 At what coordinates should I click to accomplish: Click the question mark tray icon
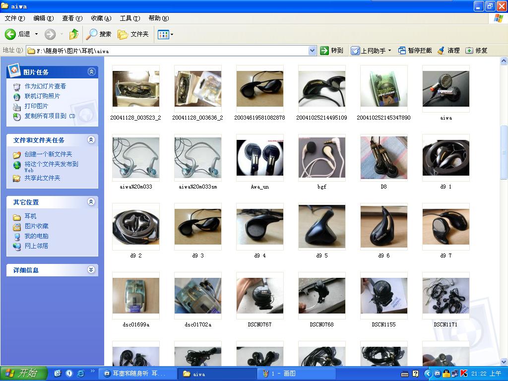(x=416, y=374)
